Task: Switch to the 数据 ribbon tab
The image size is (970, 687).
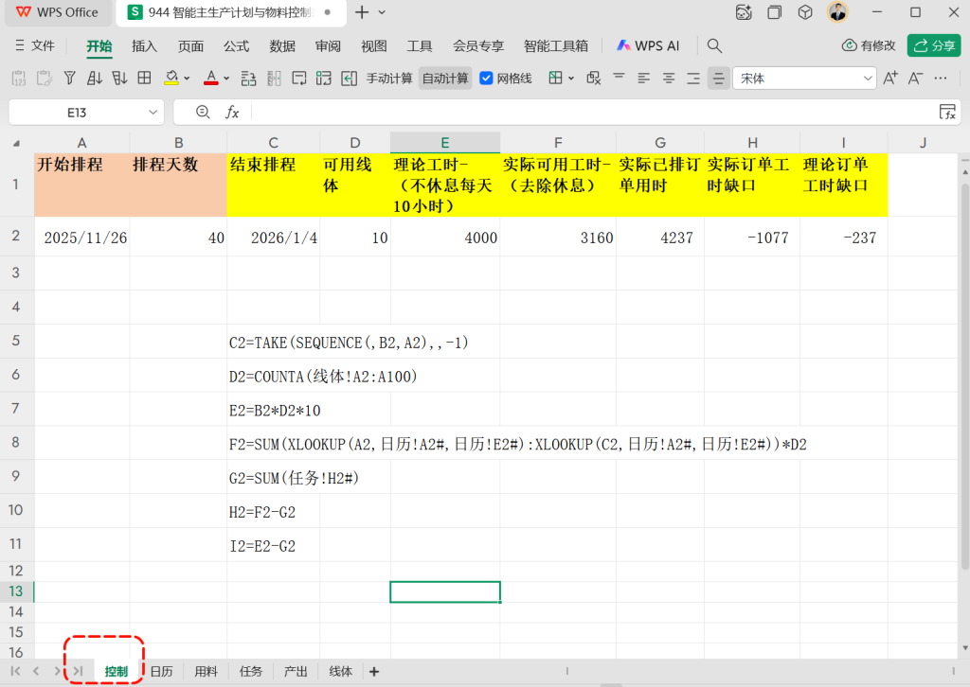Action: click(282, 45)
